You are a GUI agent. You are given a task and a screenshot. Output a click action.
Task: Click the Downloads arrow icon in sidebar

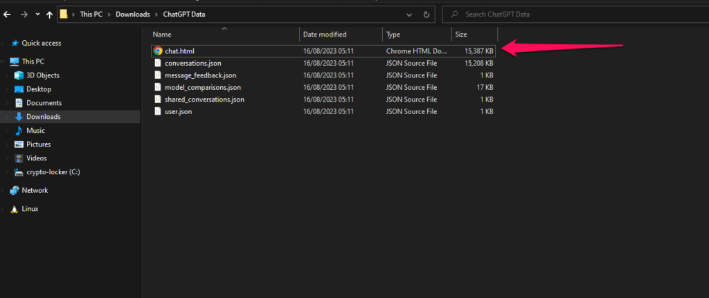pyautogui.click(x=19, y=117)
